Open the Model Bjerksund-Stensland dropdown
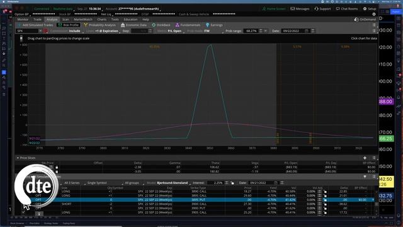The width and height of the screenshot is (403, 227). [167, 183]
